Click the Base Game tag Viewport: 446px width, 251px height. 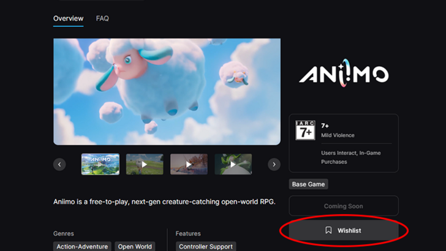[x=308, y=184]
